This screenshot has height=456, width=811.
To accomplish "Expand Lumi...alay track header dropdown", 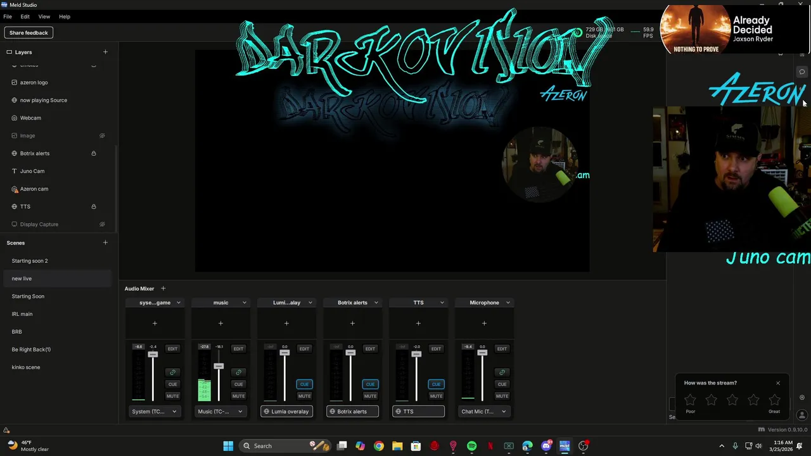I will 310,303.
